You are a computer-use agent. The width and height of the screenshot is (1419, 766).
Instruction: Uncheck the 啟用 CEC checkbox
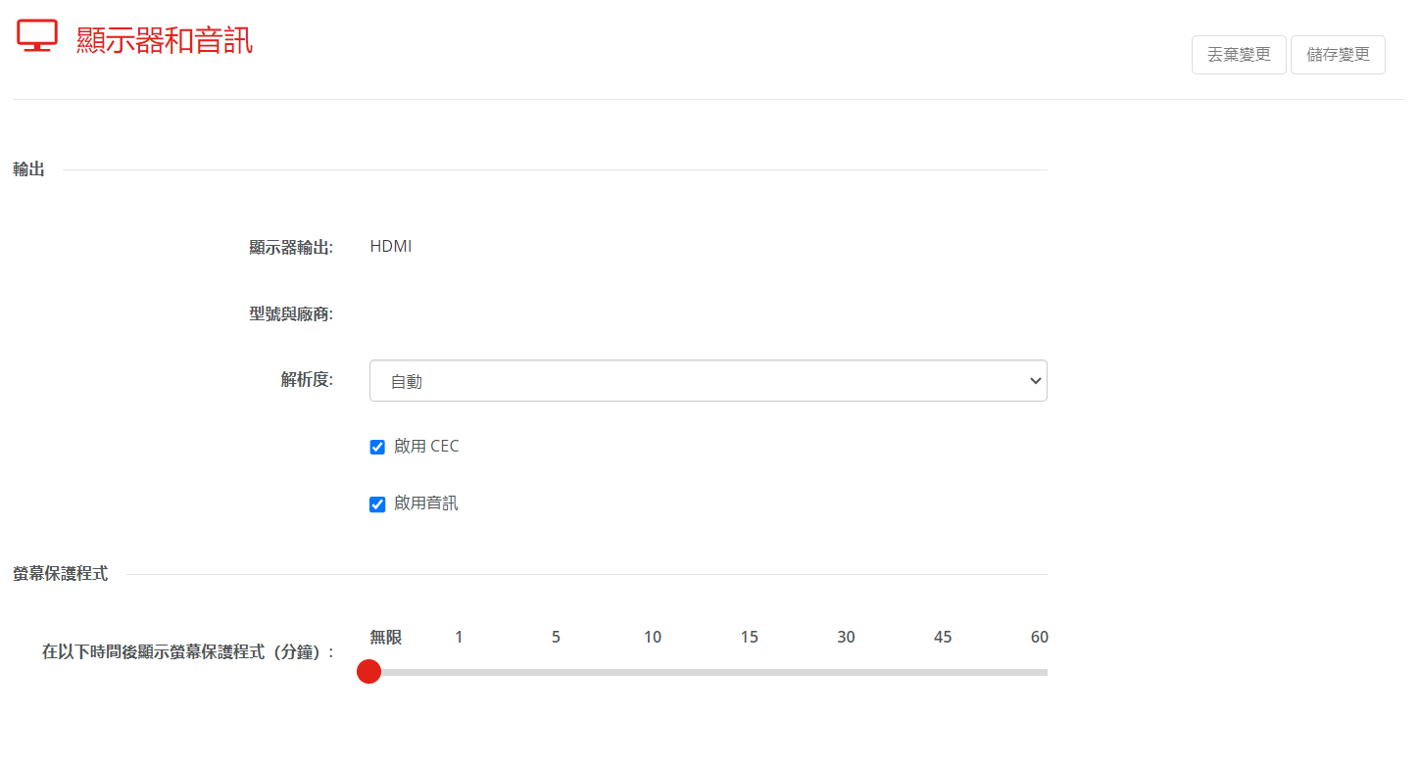[377, 447]
